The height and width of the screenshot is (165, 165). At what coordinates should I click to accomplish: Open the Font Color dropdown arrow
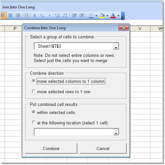click(x=118, y=16)
